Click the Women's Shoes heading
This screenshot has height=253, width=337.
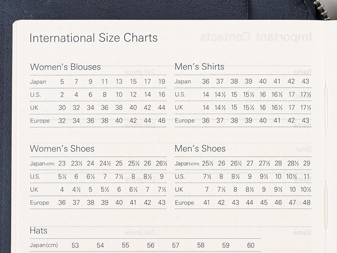tap(62, 149)
